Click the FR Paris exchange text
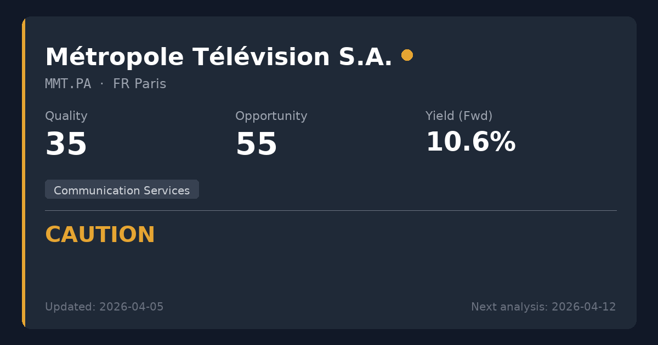The height and width of the screenshot is (345, 658). [139, 84]
